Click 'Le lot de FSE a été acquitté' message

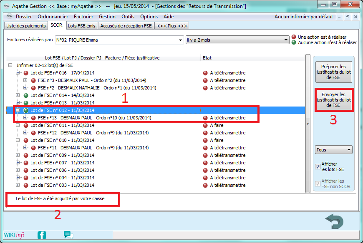tap(60, 198)
